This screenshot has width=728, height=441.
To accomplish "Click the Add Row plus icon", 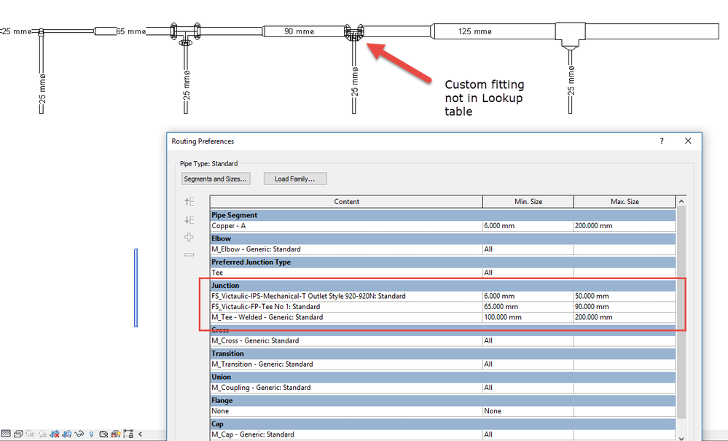I will tap(189, 237).
